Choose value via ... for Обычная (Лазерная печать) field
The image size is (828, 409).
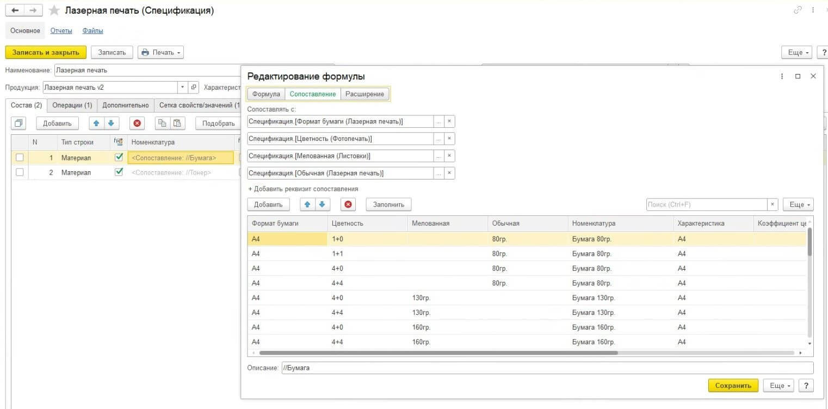click(438, 173)
